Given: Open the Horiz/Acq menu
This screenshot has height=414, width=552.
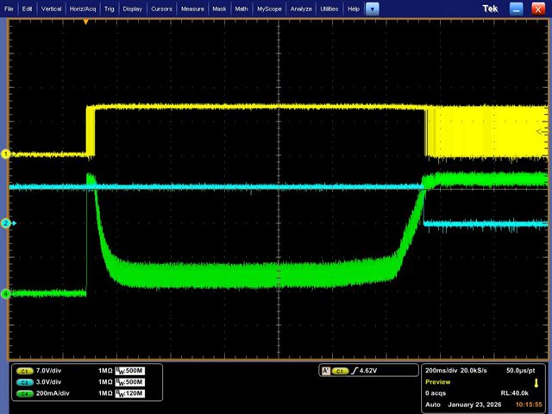Looking at the screenshot, I should [x=83, y=9].
